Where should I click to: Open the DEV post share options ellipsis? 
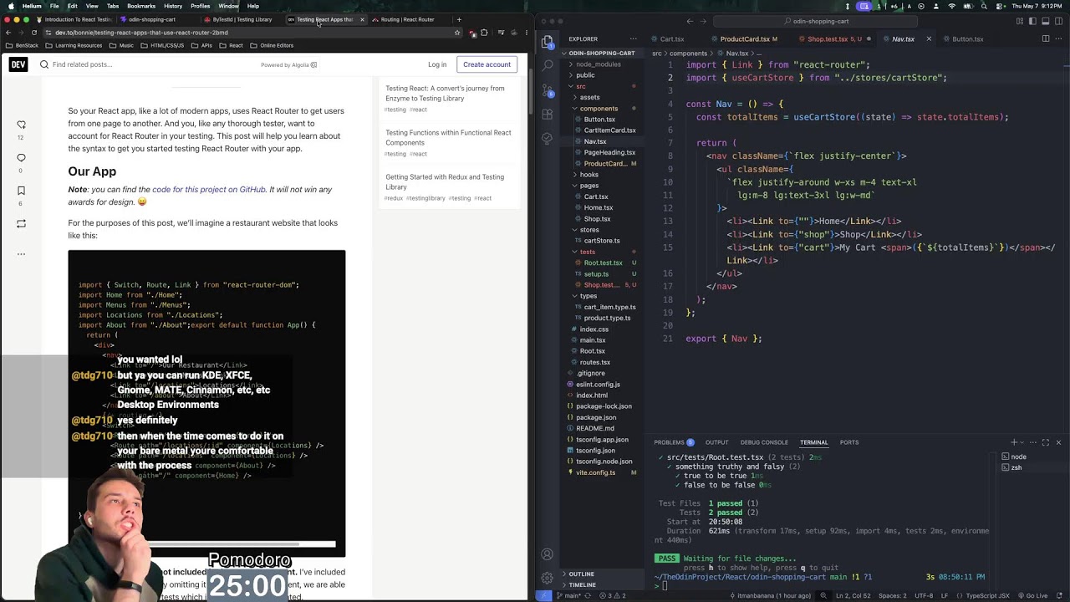(x=21, y=253)
